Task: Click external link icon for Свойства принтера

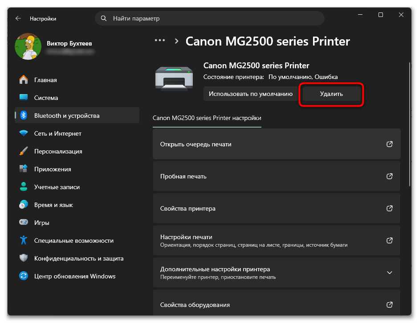Action: coord(389,208)
